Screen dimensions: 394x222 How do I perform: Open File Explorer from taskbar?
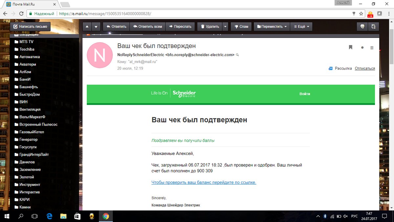(x=64, y=216)
